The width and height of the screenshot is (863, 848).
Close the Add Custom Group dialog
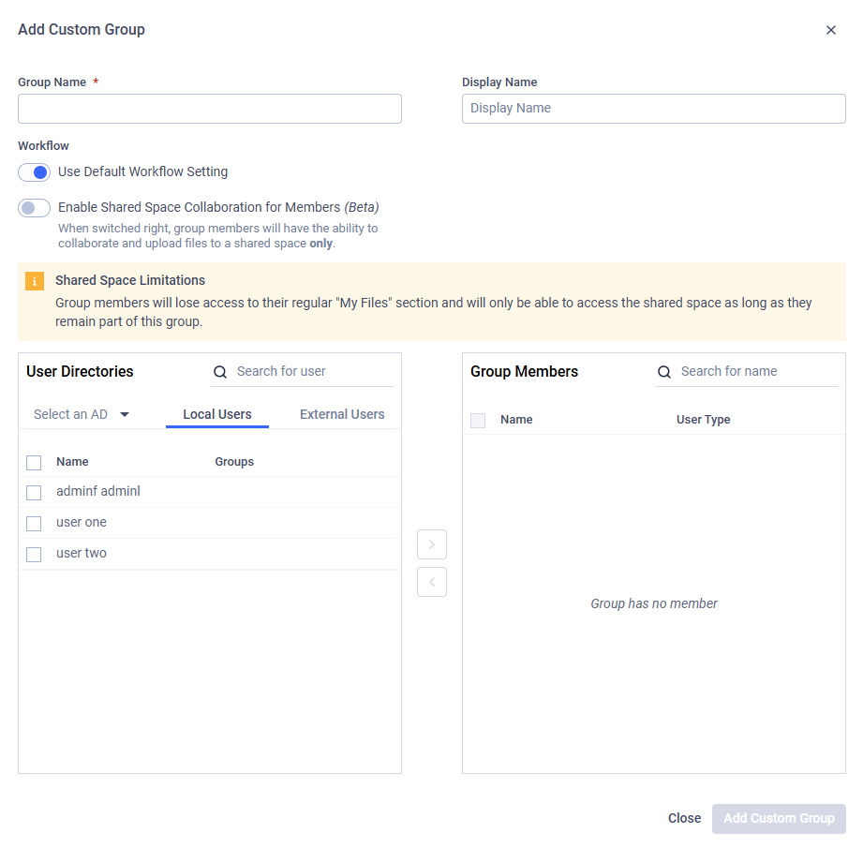pos(831,29)
